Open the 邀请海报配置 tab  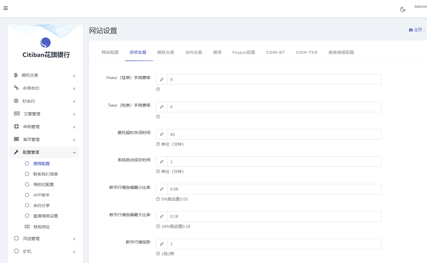[x=341, y=52]
